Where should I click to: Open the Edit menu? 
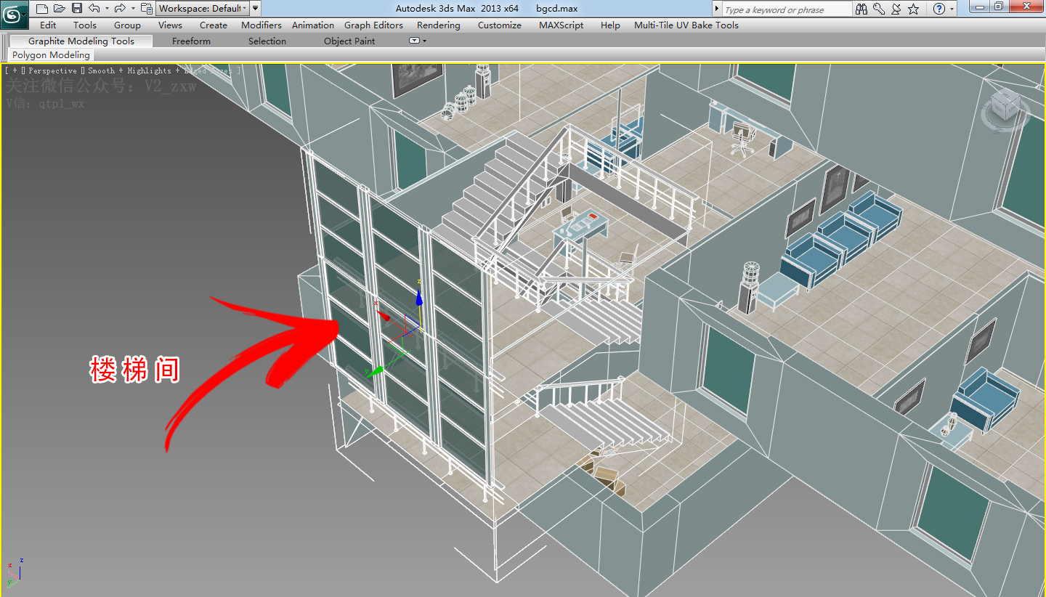coord(48,25)
